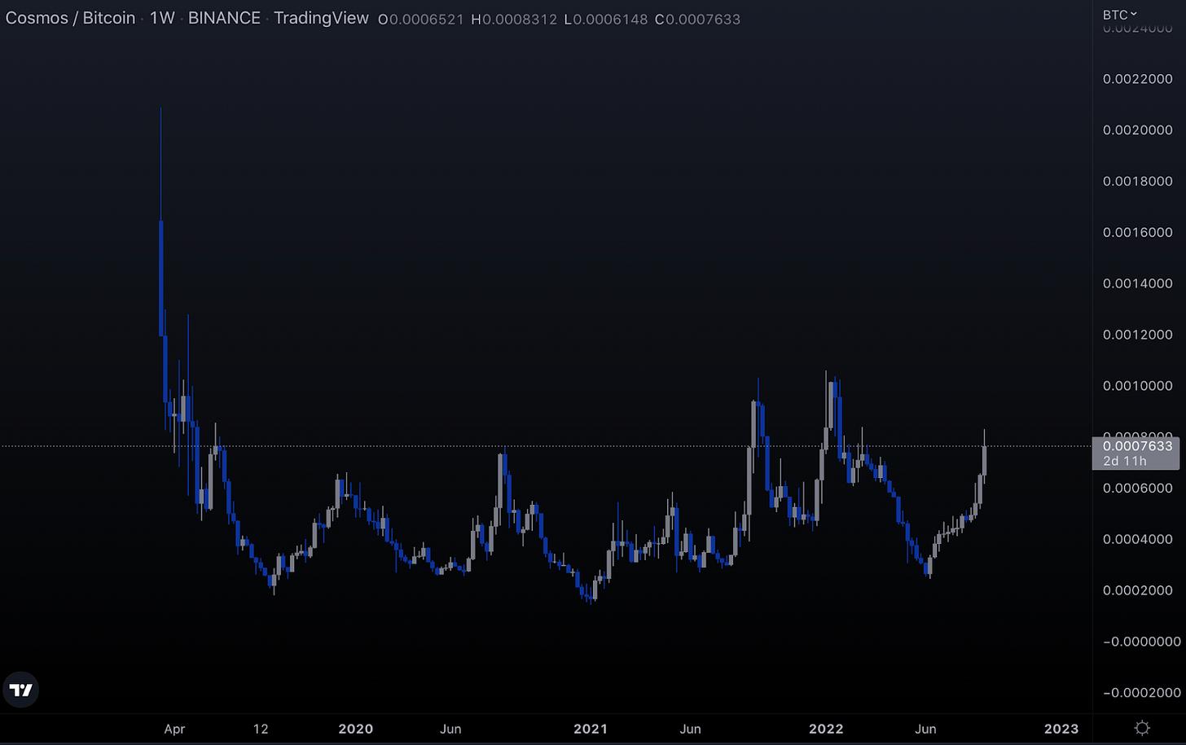
Task: Open chart settings gear icon
Action: (x=1142, y=728)
